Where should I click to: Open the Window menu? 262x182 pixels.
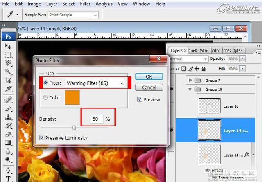coord(141,4)
